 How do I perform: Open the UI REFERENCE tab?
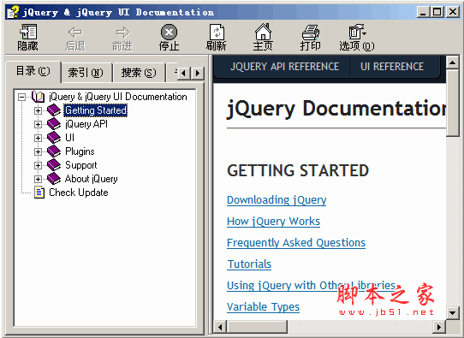click(x=392, y=67)
